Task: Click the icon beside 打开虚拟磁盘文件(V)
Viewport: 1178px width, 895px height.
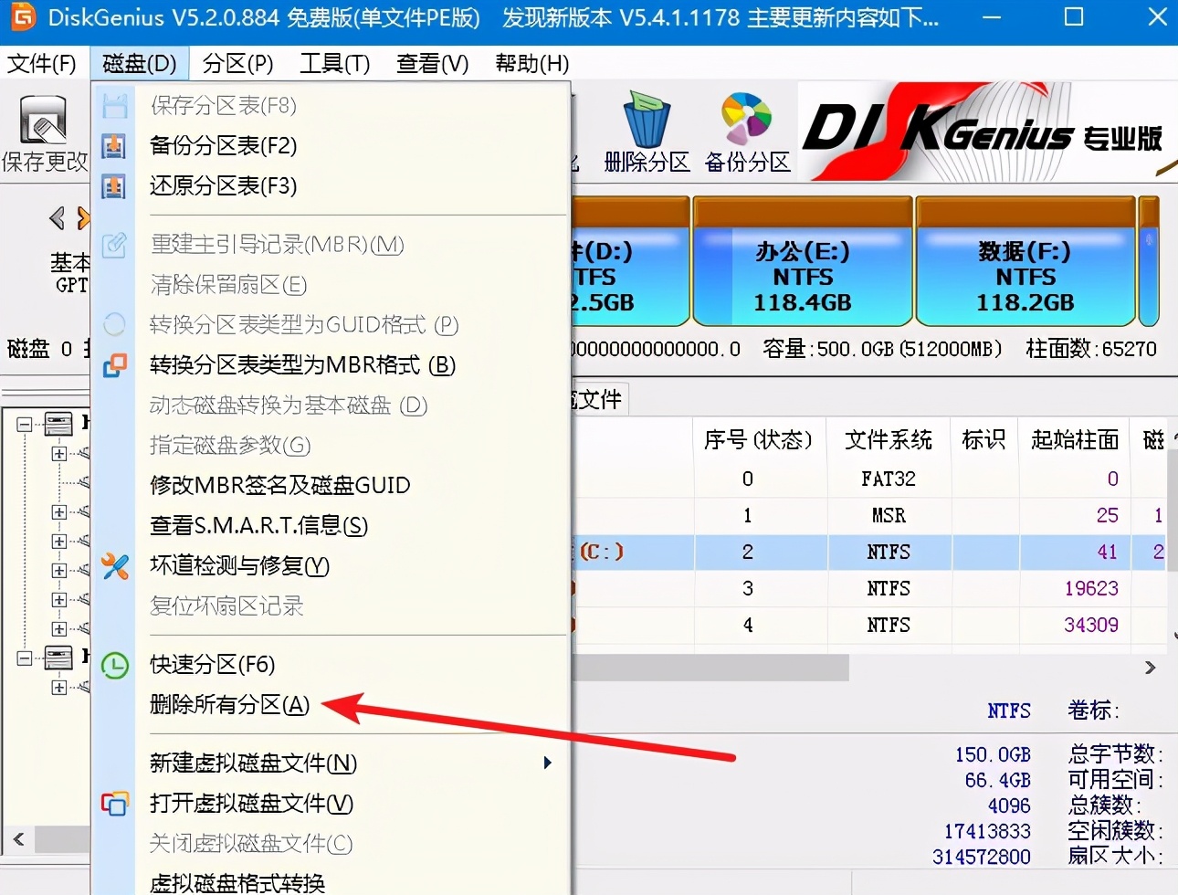Action: tap(115, 805)
